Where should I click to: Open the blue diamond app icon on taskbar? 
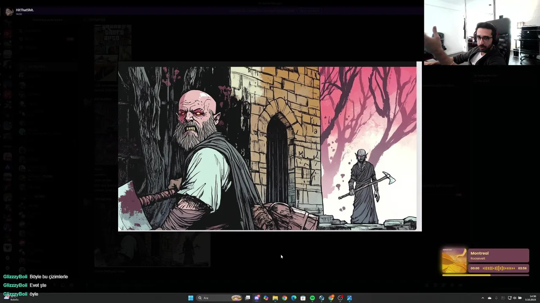click(x=321, y=298)
